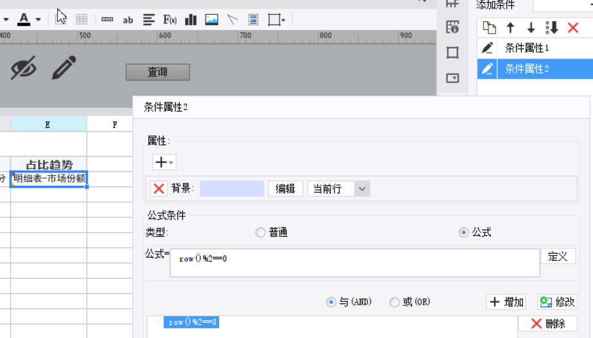This screenshot has width=593, height=338.
Task: Move condition up with up arrow
Action: (x=510, y=28)
